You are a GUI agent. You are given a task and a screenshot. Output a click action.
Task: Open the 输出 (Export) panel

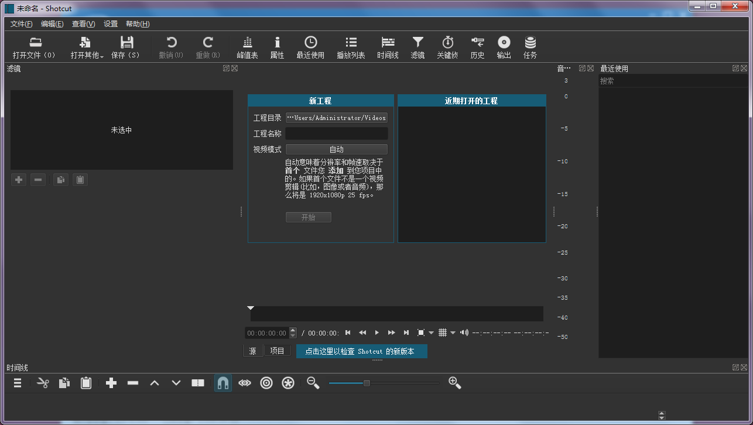pos(504,47)
